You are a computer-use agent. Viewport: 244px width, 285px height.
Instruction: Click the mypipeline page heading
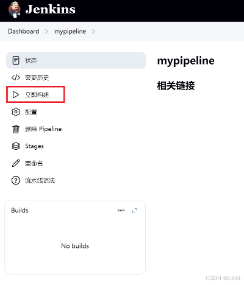pyautogui.click(x=186, y=61)
